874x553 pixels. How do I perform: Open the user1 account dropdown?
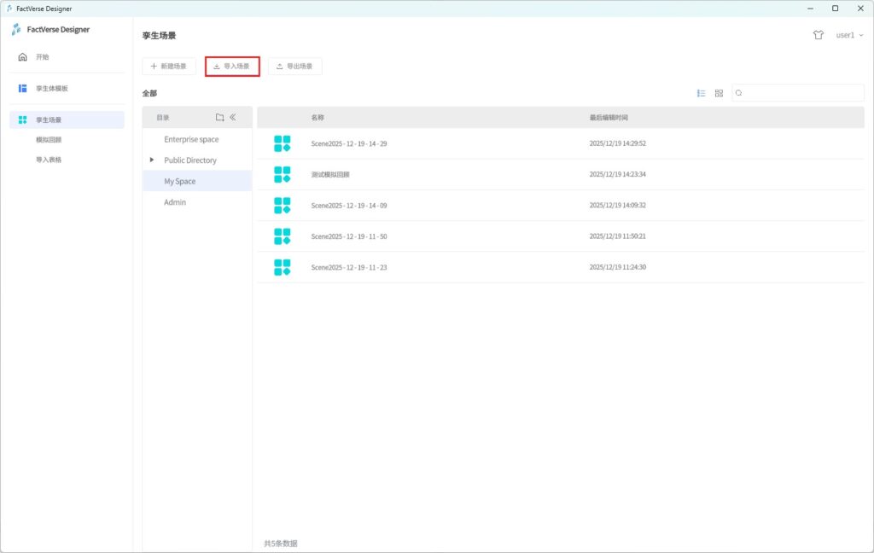(x=848, y=35)
